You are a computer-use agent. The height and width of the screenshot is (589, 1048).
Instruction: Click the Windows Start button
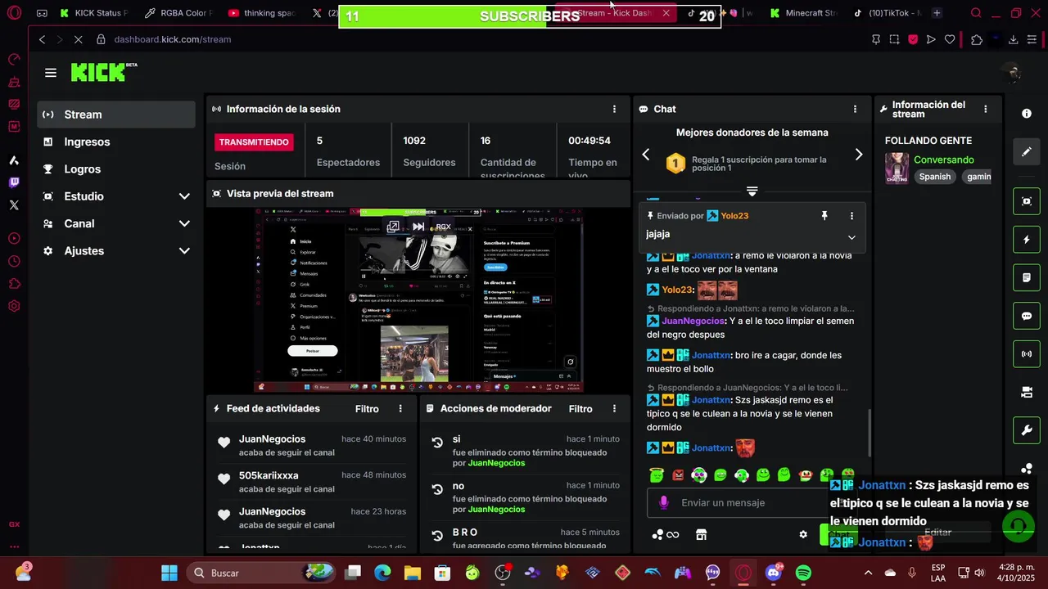point(169,573)
